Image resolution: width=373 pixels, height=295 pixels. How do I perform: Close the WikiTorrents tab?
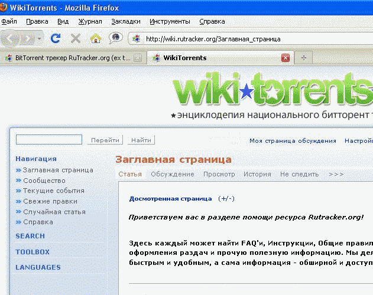[286, 57]
